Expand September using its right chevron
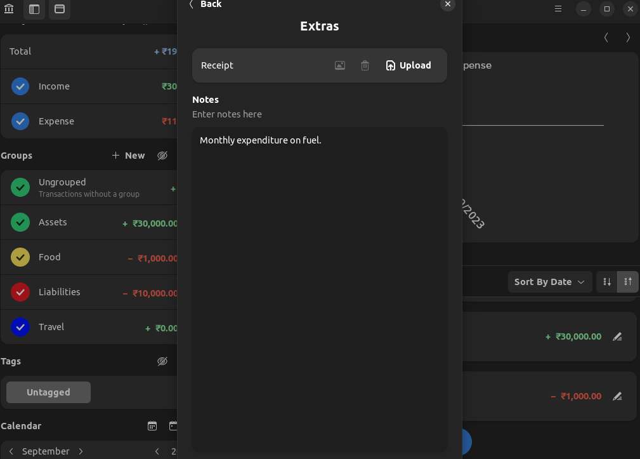 pyautogui.click(x=81, y=451)
